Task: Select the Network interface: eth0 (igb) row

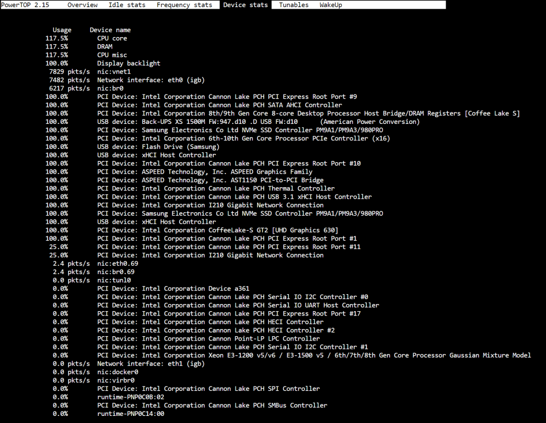Action: tap(127, 80)
